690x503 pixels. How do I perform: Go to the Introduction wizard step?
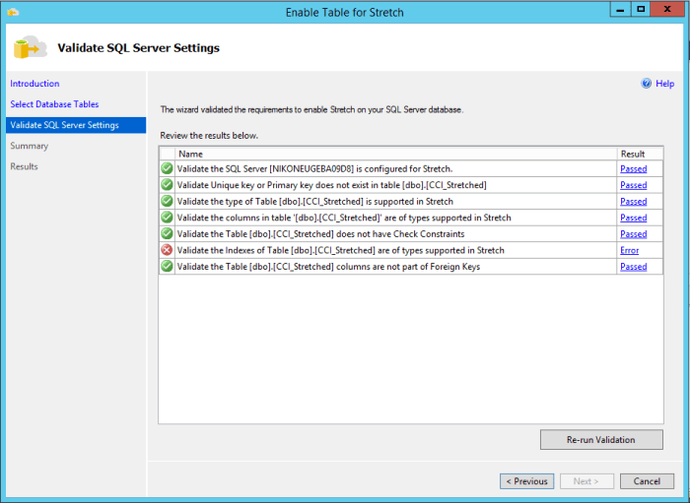click(x=34, y=84)
